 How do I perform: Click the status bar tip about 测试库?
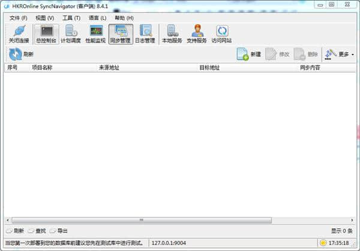click(x=74, y=243)
